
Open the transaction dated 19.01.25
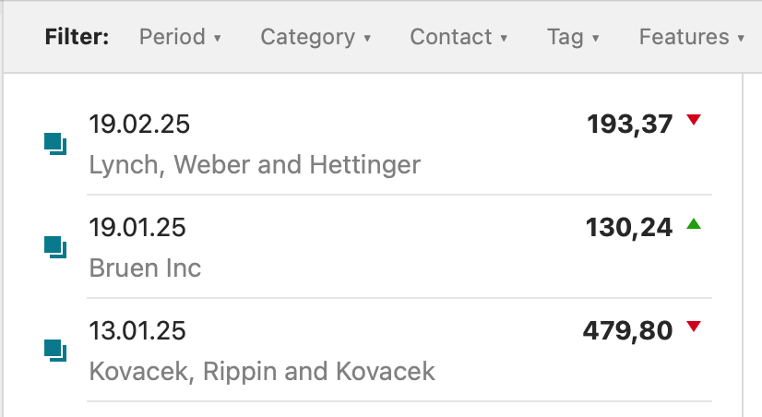click(x=137, y=227)
